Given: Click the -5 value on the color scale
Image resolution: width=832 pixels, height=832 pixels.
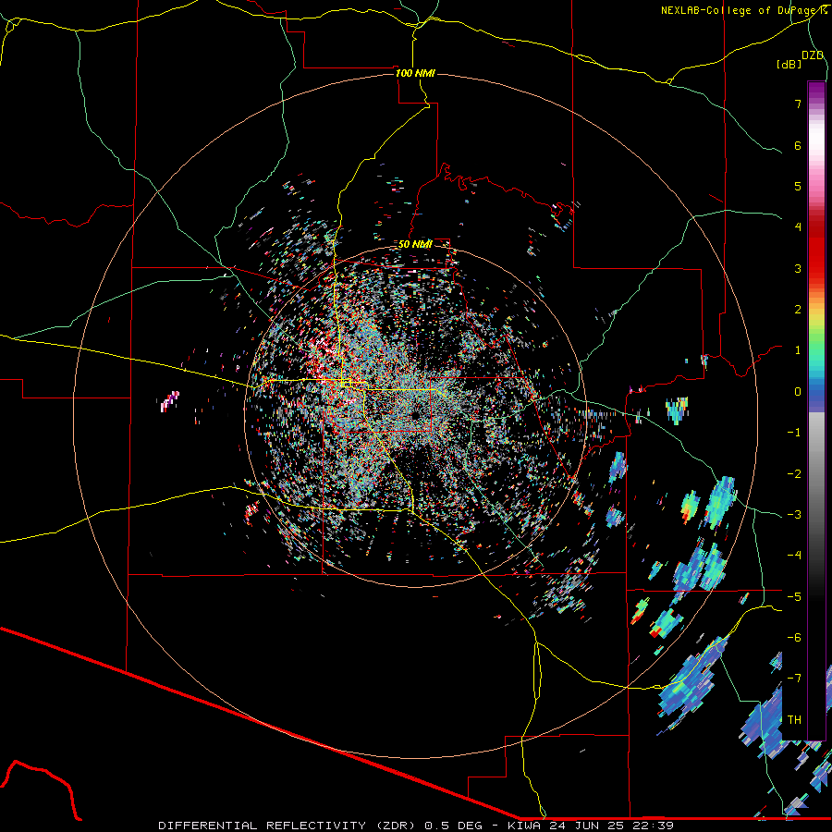Looking at the screenshot, I should [x=794, y=596].
